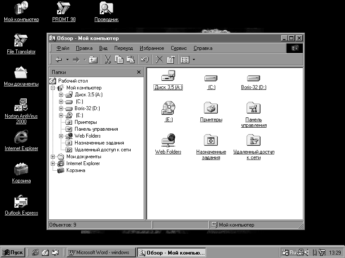Go up one folder level
This screenshot has height=258, width=345.
click(93, 59)
